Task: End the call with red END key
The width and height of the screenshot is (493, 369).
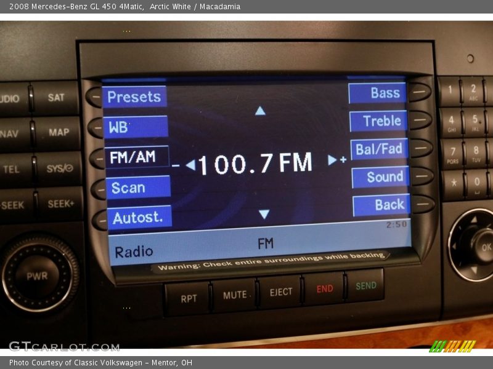Action: (325, 288)
